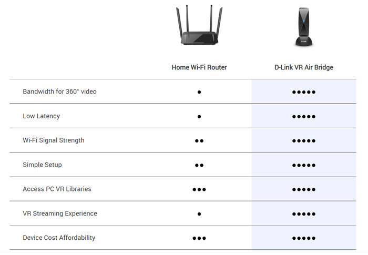Click the router's two dots for Wi-Fi Signal Strength
Viewport: 368px width, 255px height.
pos(199,141)
